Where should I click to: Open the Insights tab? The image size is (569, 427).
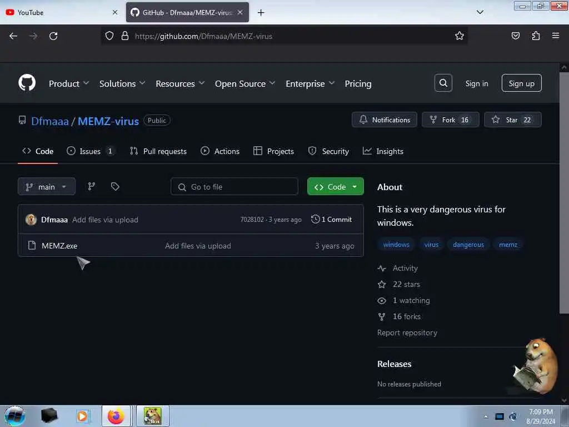point(383,151)
